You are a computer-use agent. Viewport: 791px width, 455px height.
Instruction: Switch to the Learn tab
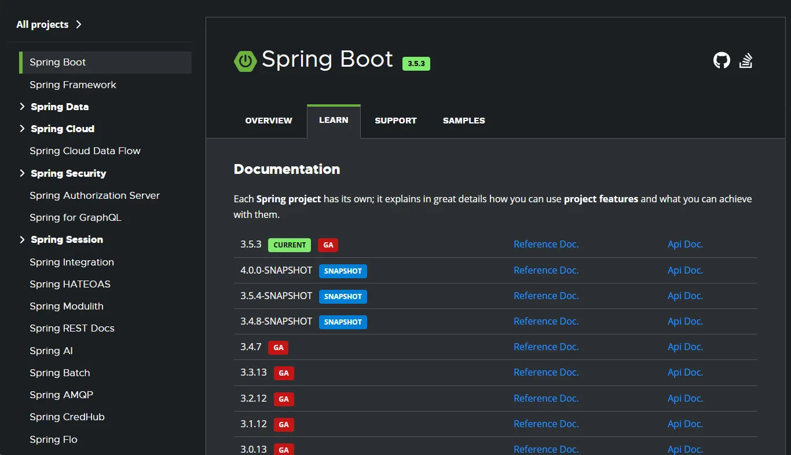334,121
